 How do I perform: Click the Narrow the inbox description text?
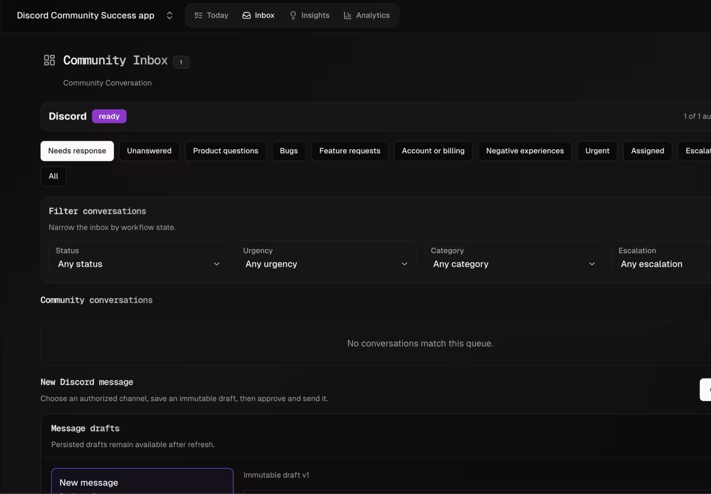click(x=112, y=227)
